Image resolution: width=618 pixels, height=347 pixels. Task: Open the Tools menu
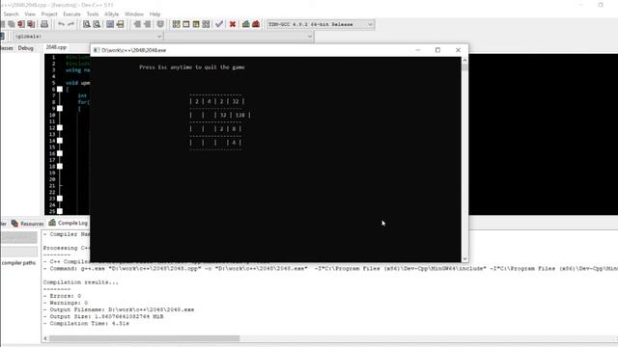click(x=93, y=14)
